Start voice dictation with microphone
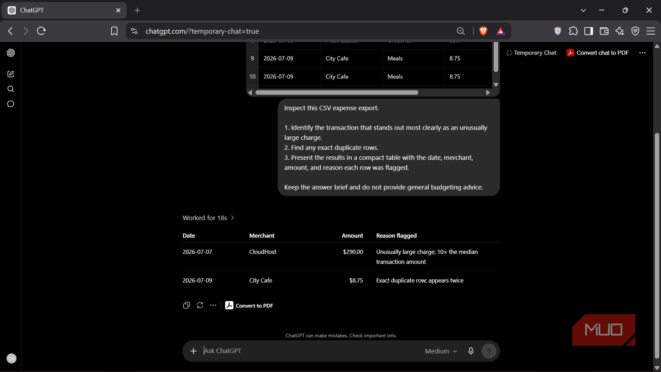This screenshot has width=661, height=372. point(471,351)
